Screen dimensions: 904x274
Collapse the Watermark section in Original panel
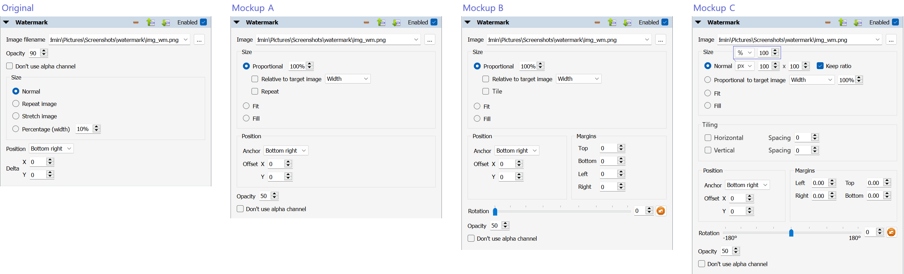6,22
